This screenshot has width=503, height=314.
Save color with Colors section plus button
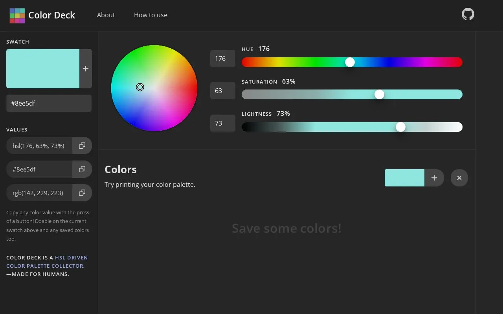[434, 178]
